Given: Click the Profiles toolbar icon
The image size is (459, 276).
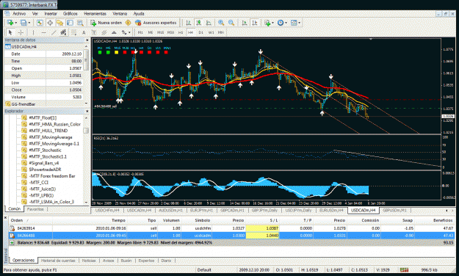Looking at the screenshot, I should 24,23.
